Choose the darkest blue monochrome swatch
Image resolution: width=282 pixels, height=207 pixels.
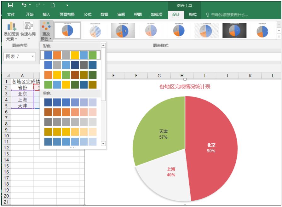[48, 102]
